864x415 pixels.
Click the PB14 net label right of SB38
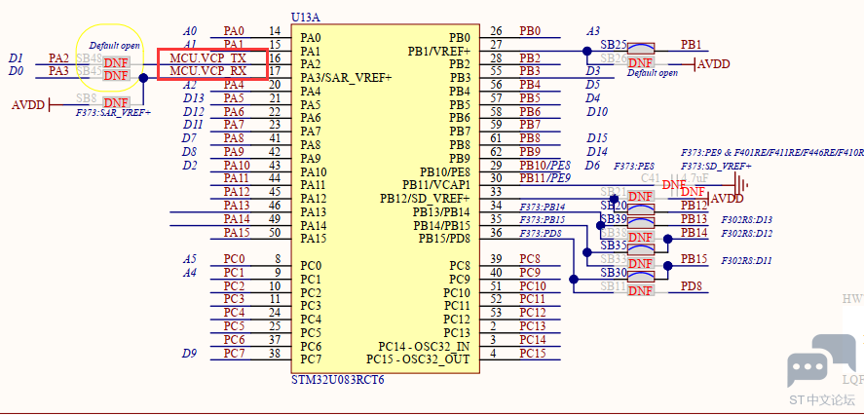pyautogui.click(x=694, y=233)
